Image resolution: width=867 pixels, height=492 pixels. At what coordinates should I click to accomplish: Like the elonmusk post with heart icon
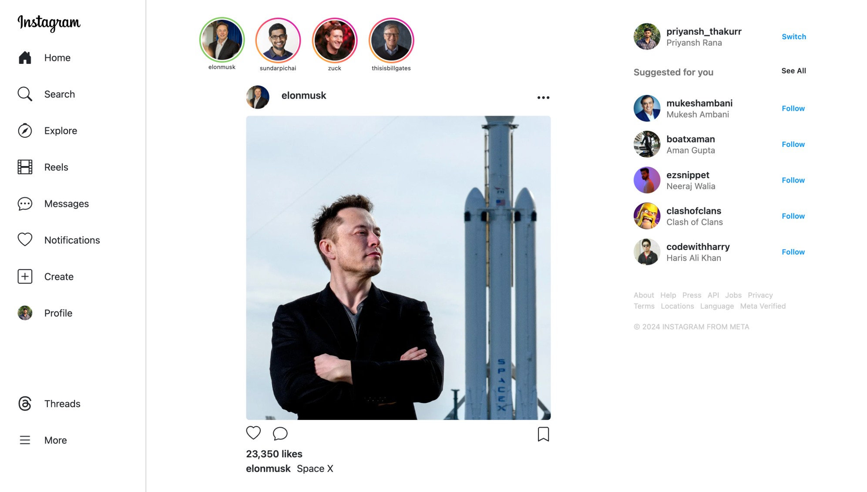[x=253, y=433]
